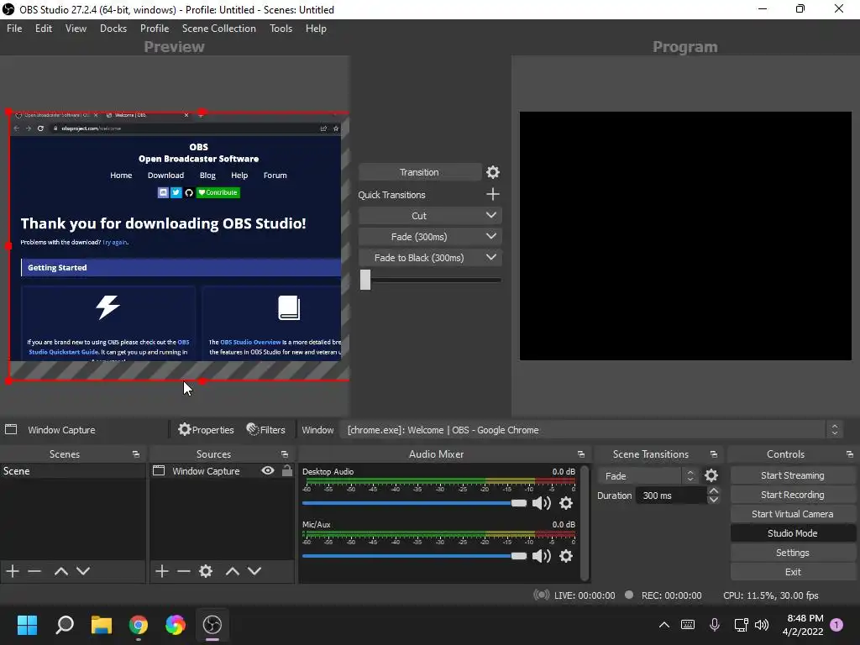Click the Transition button
This screenshot has height=645, width=860.
point(419,172)
